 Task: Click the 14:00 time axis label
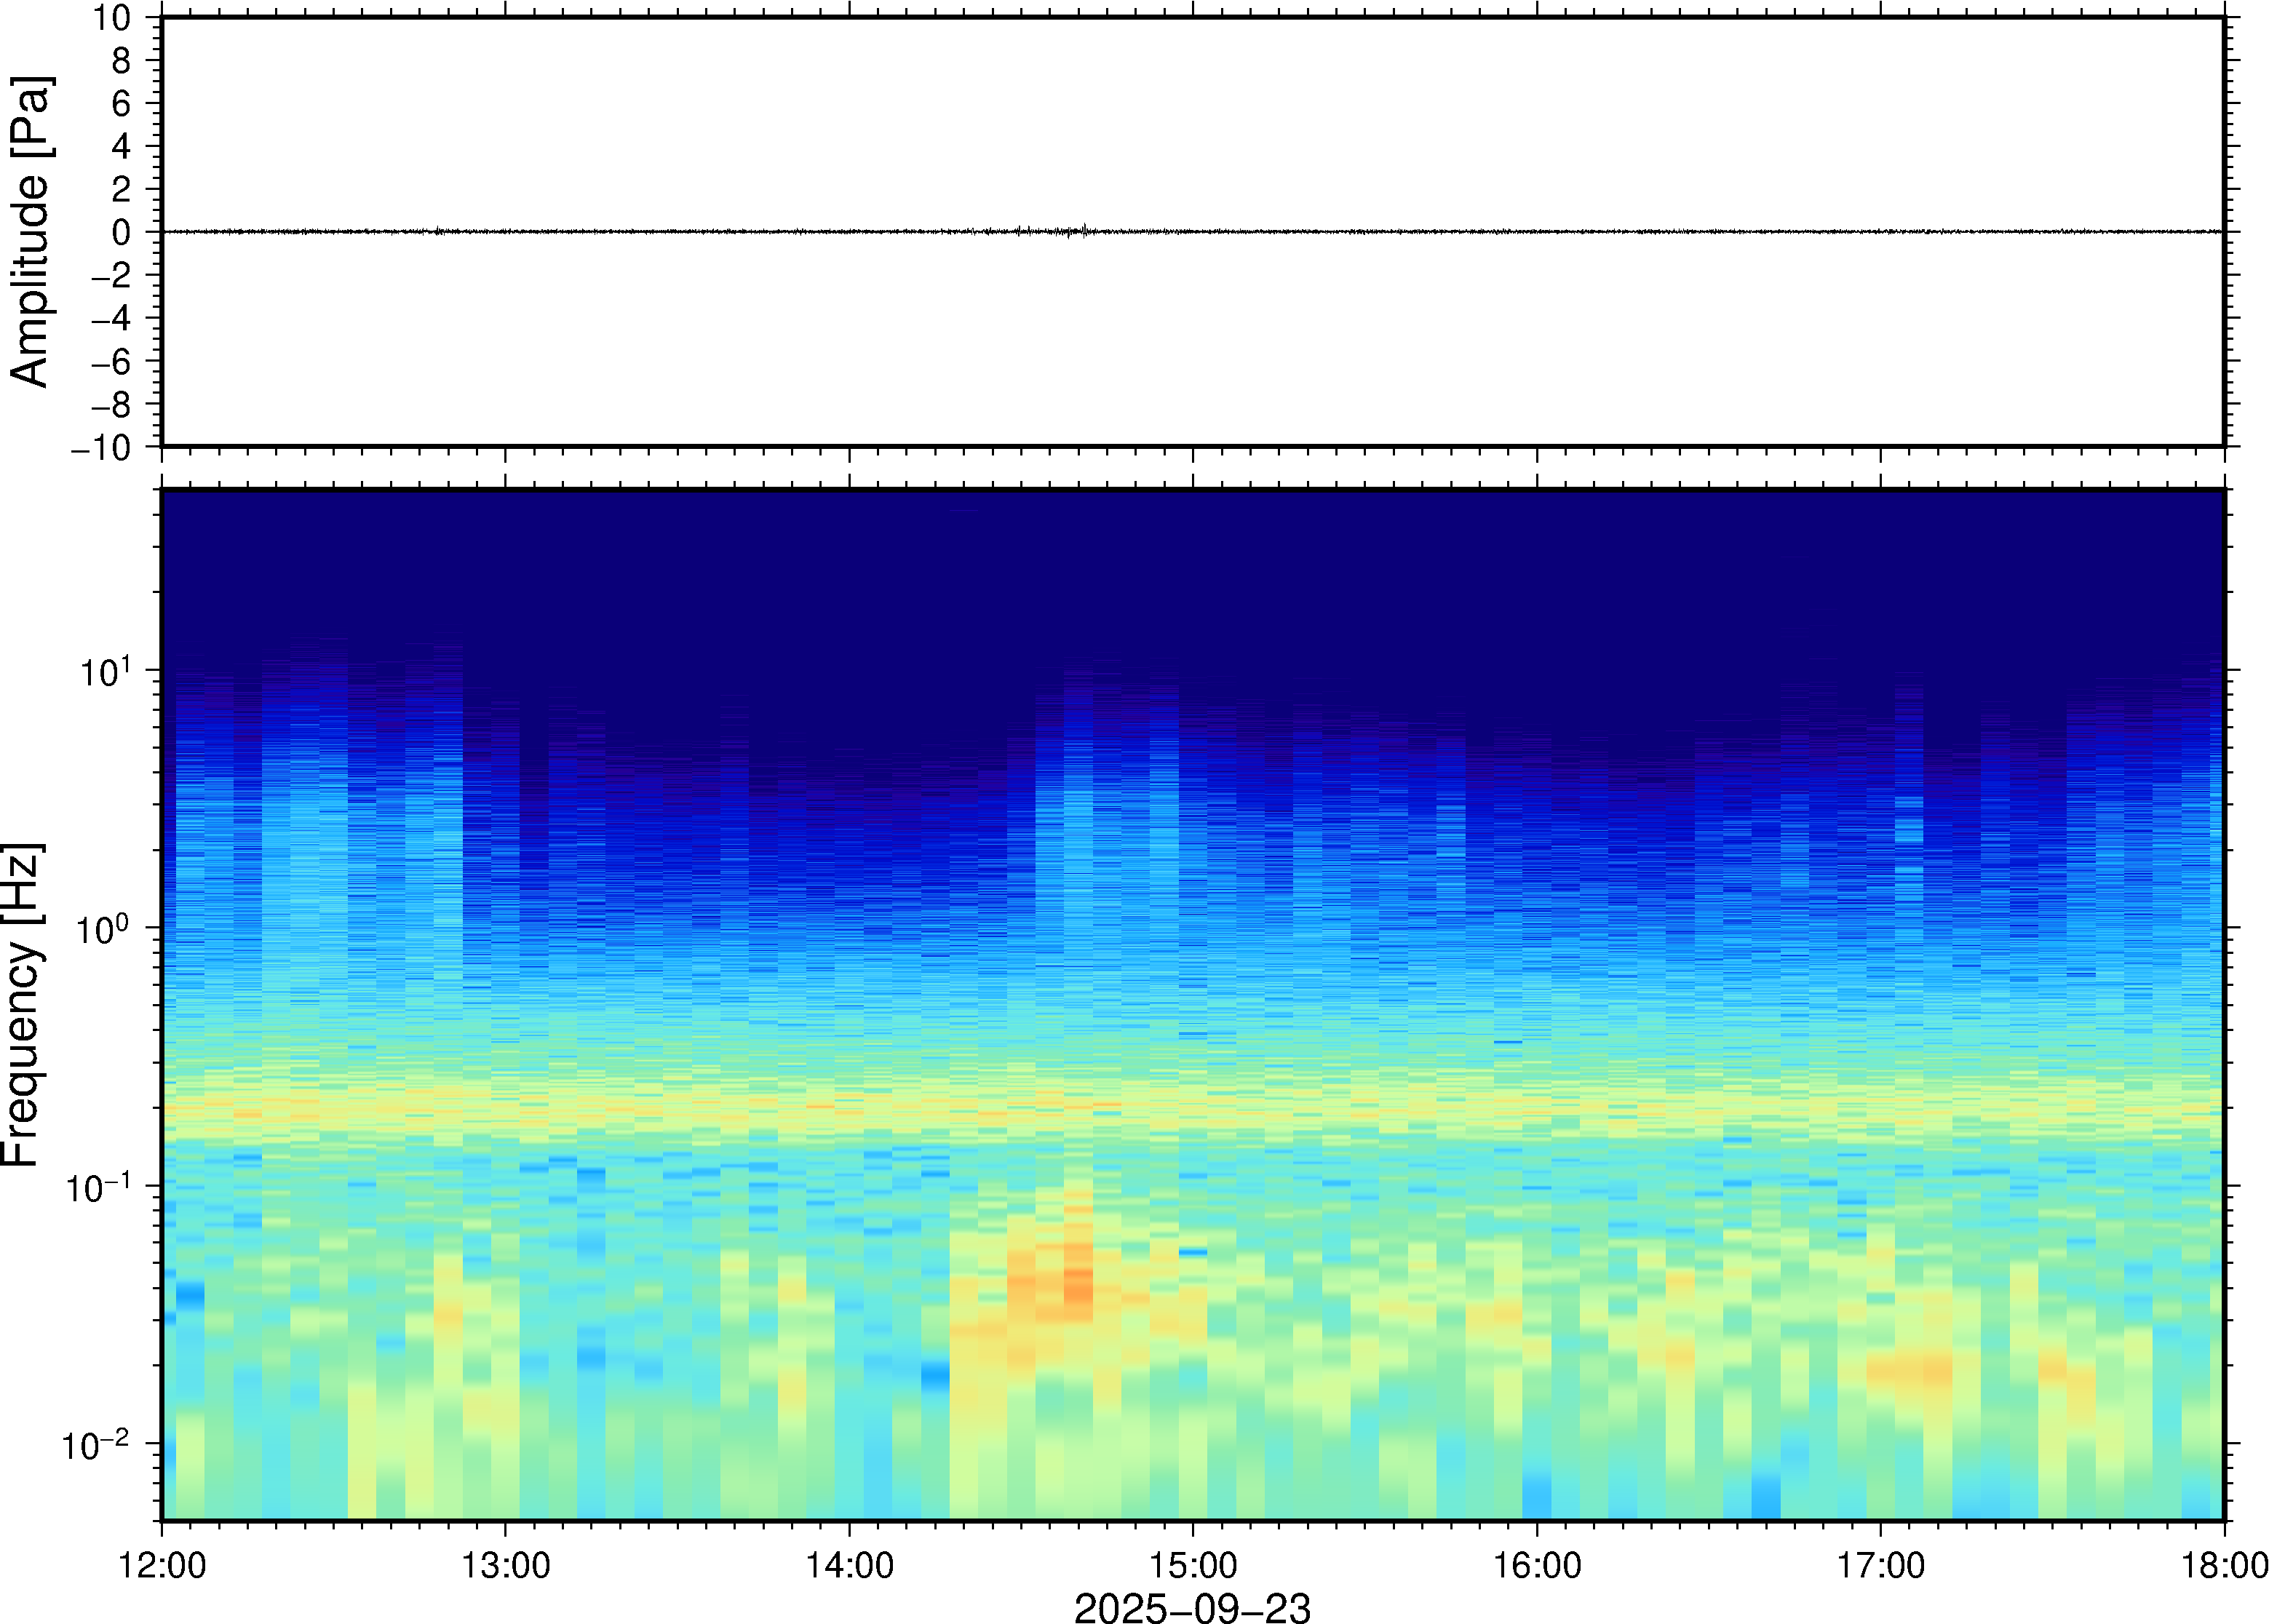click(x=849, y=1565)
